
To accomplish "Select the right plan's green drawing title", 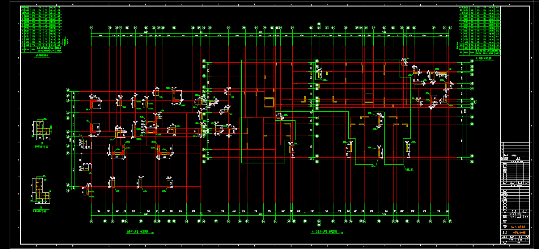I will [x=324, y=231].
